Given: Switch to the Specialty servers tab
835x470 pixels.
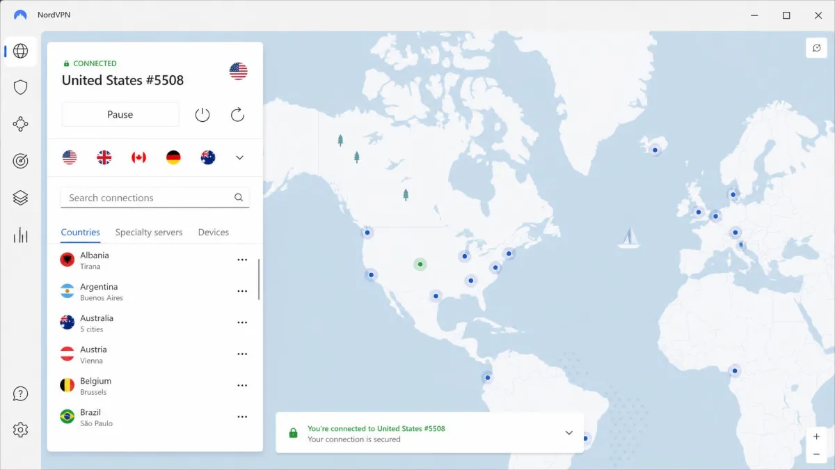Looking at the screenshot, I should pyautogui.click(x=149, y=233).
